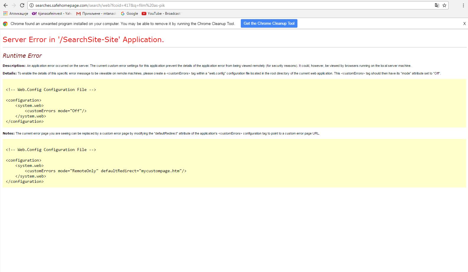The image size is (468, 272).
Task: Click the Server Error heading text
Action: point(83,40)
